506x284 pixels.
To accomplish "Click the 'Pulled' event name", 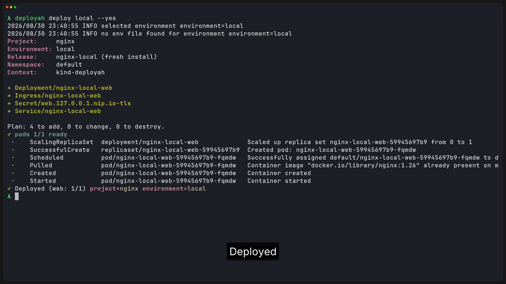I will pyautogui.click(x=41, y=166).
